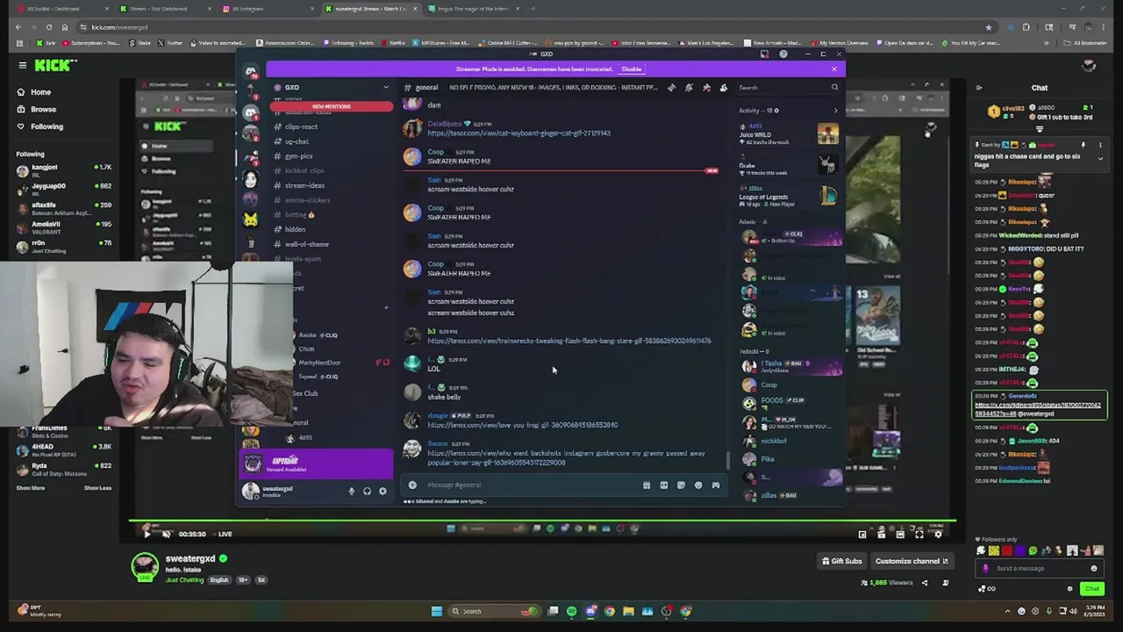Click Show More in Kick sidebar
This screenshot has height=632, width=1123.
click(31, 488)
